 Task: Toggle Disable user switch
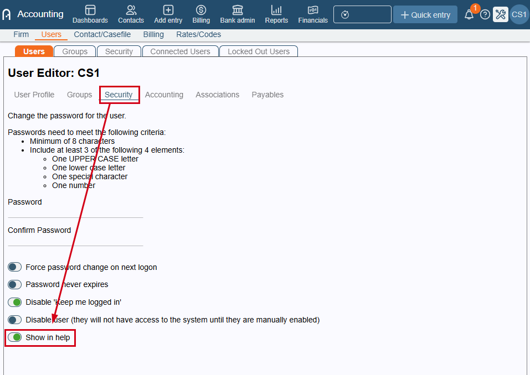click(14, 320)
